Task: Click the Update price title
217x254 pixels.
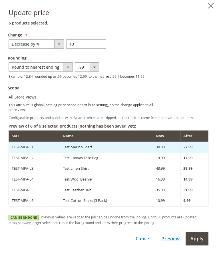Action: click(29, 13)
